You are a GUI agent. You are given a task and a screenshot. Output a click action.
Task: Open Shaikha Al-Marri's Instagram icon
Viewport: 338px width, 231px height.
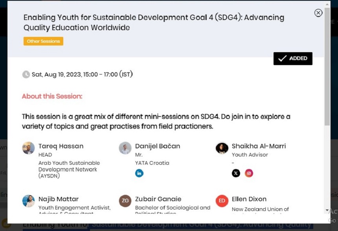click(x=249, y=173)
